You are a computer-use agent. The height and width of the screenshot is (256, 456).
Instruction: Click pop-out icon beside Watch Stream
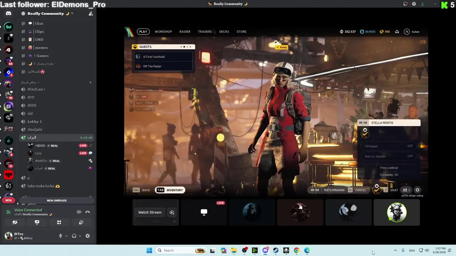click(172, 212)
